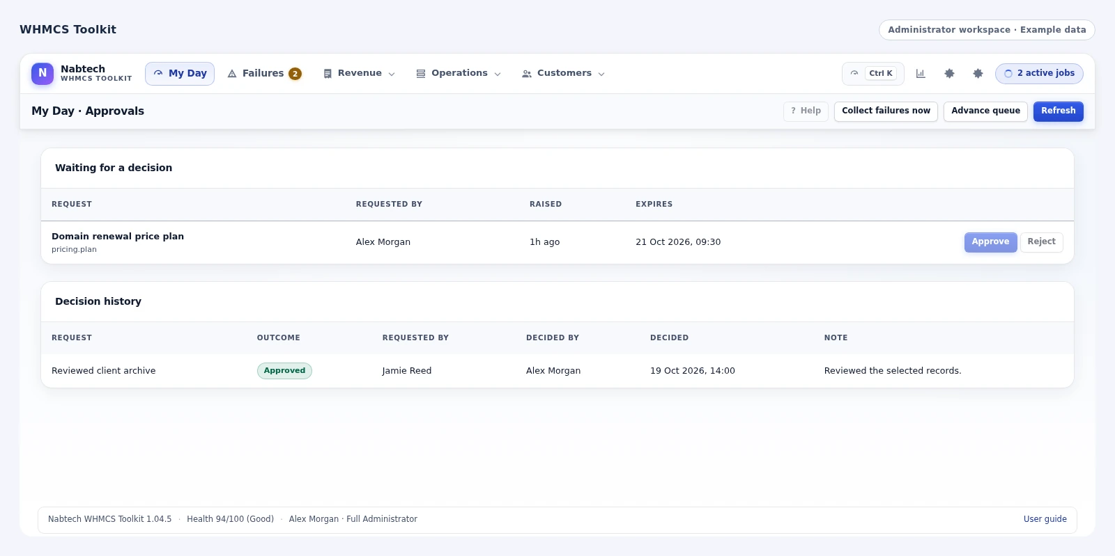The image size is (1115, 556).
Task: Open the Customers dropdown menu
Action: tap(563, 73)
